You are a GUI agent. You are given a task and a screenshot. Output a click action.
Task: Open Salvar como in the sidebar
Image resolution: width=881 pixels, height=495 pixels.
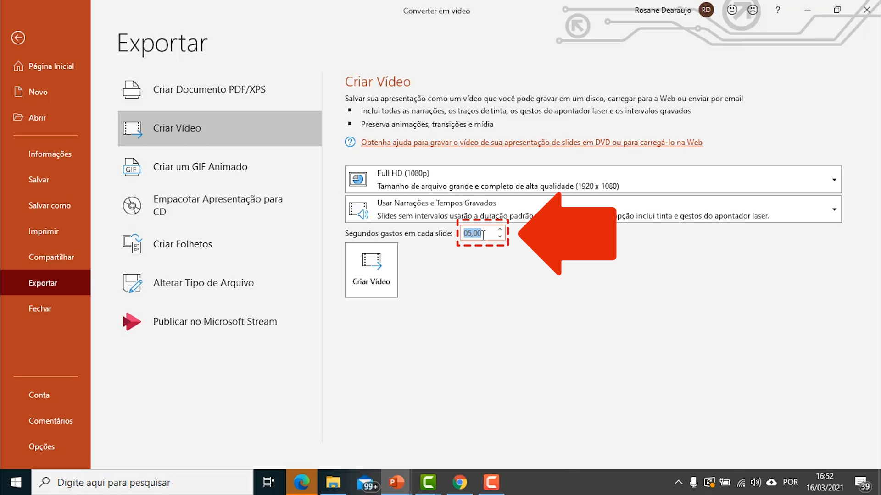[x=50, y=205]
